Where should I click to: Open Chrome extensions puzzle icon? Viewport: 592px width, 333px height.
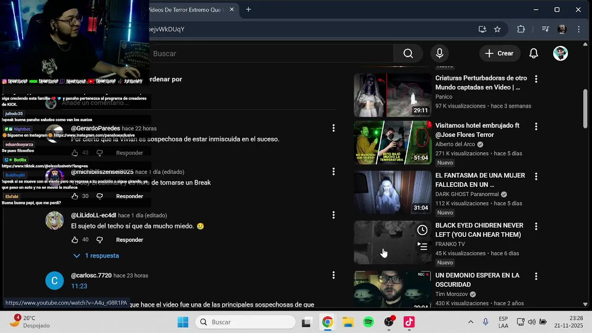(x=521, y=29)
